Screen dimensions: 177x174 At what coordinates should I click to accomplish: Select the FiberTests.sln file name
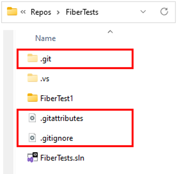click(x=62, y=158)
